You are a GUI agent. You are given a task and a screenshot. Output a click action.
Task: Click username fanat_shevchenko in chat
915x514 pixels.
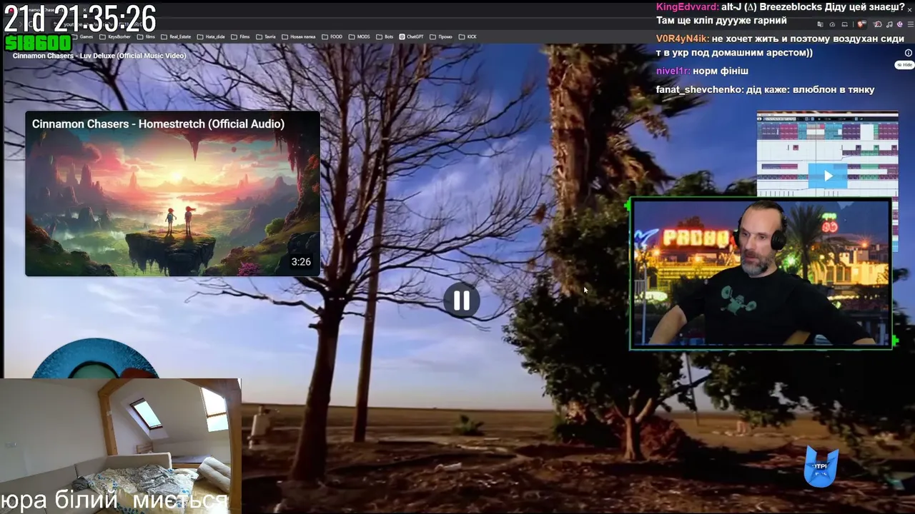[699, 89]
